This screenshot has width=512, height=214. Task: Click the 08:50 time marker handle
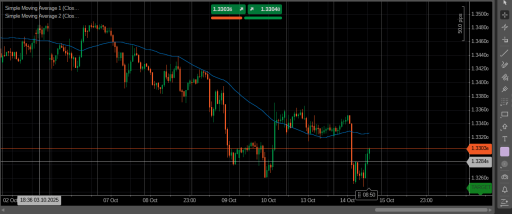pyautogui.click(x=366, y=194)
